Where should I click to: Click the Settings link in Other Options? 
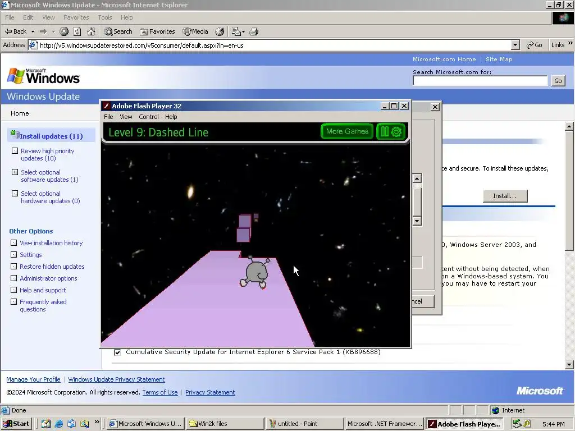pyautogui.click(x=30, y=255)
